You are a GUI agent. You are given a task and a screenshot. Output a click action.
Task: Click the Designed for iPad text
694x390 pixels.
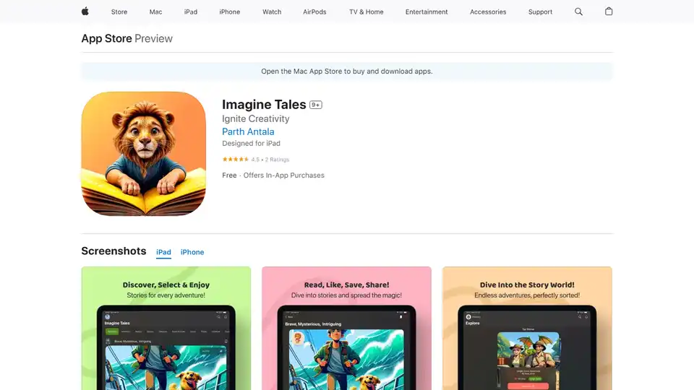[251, 143]
